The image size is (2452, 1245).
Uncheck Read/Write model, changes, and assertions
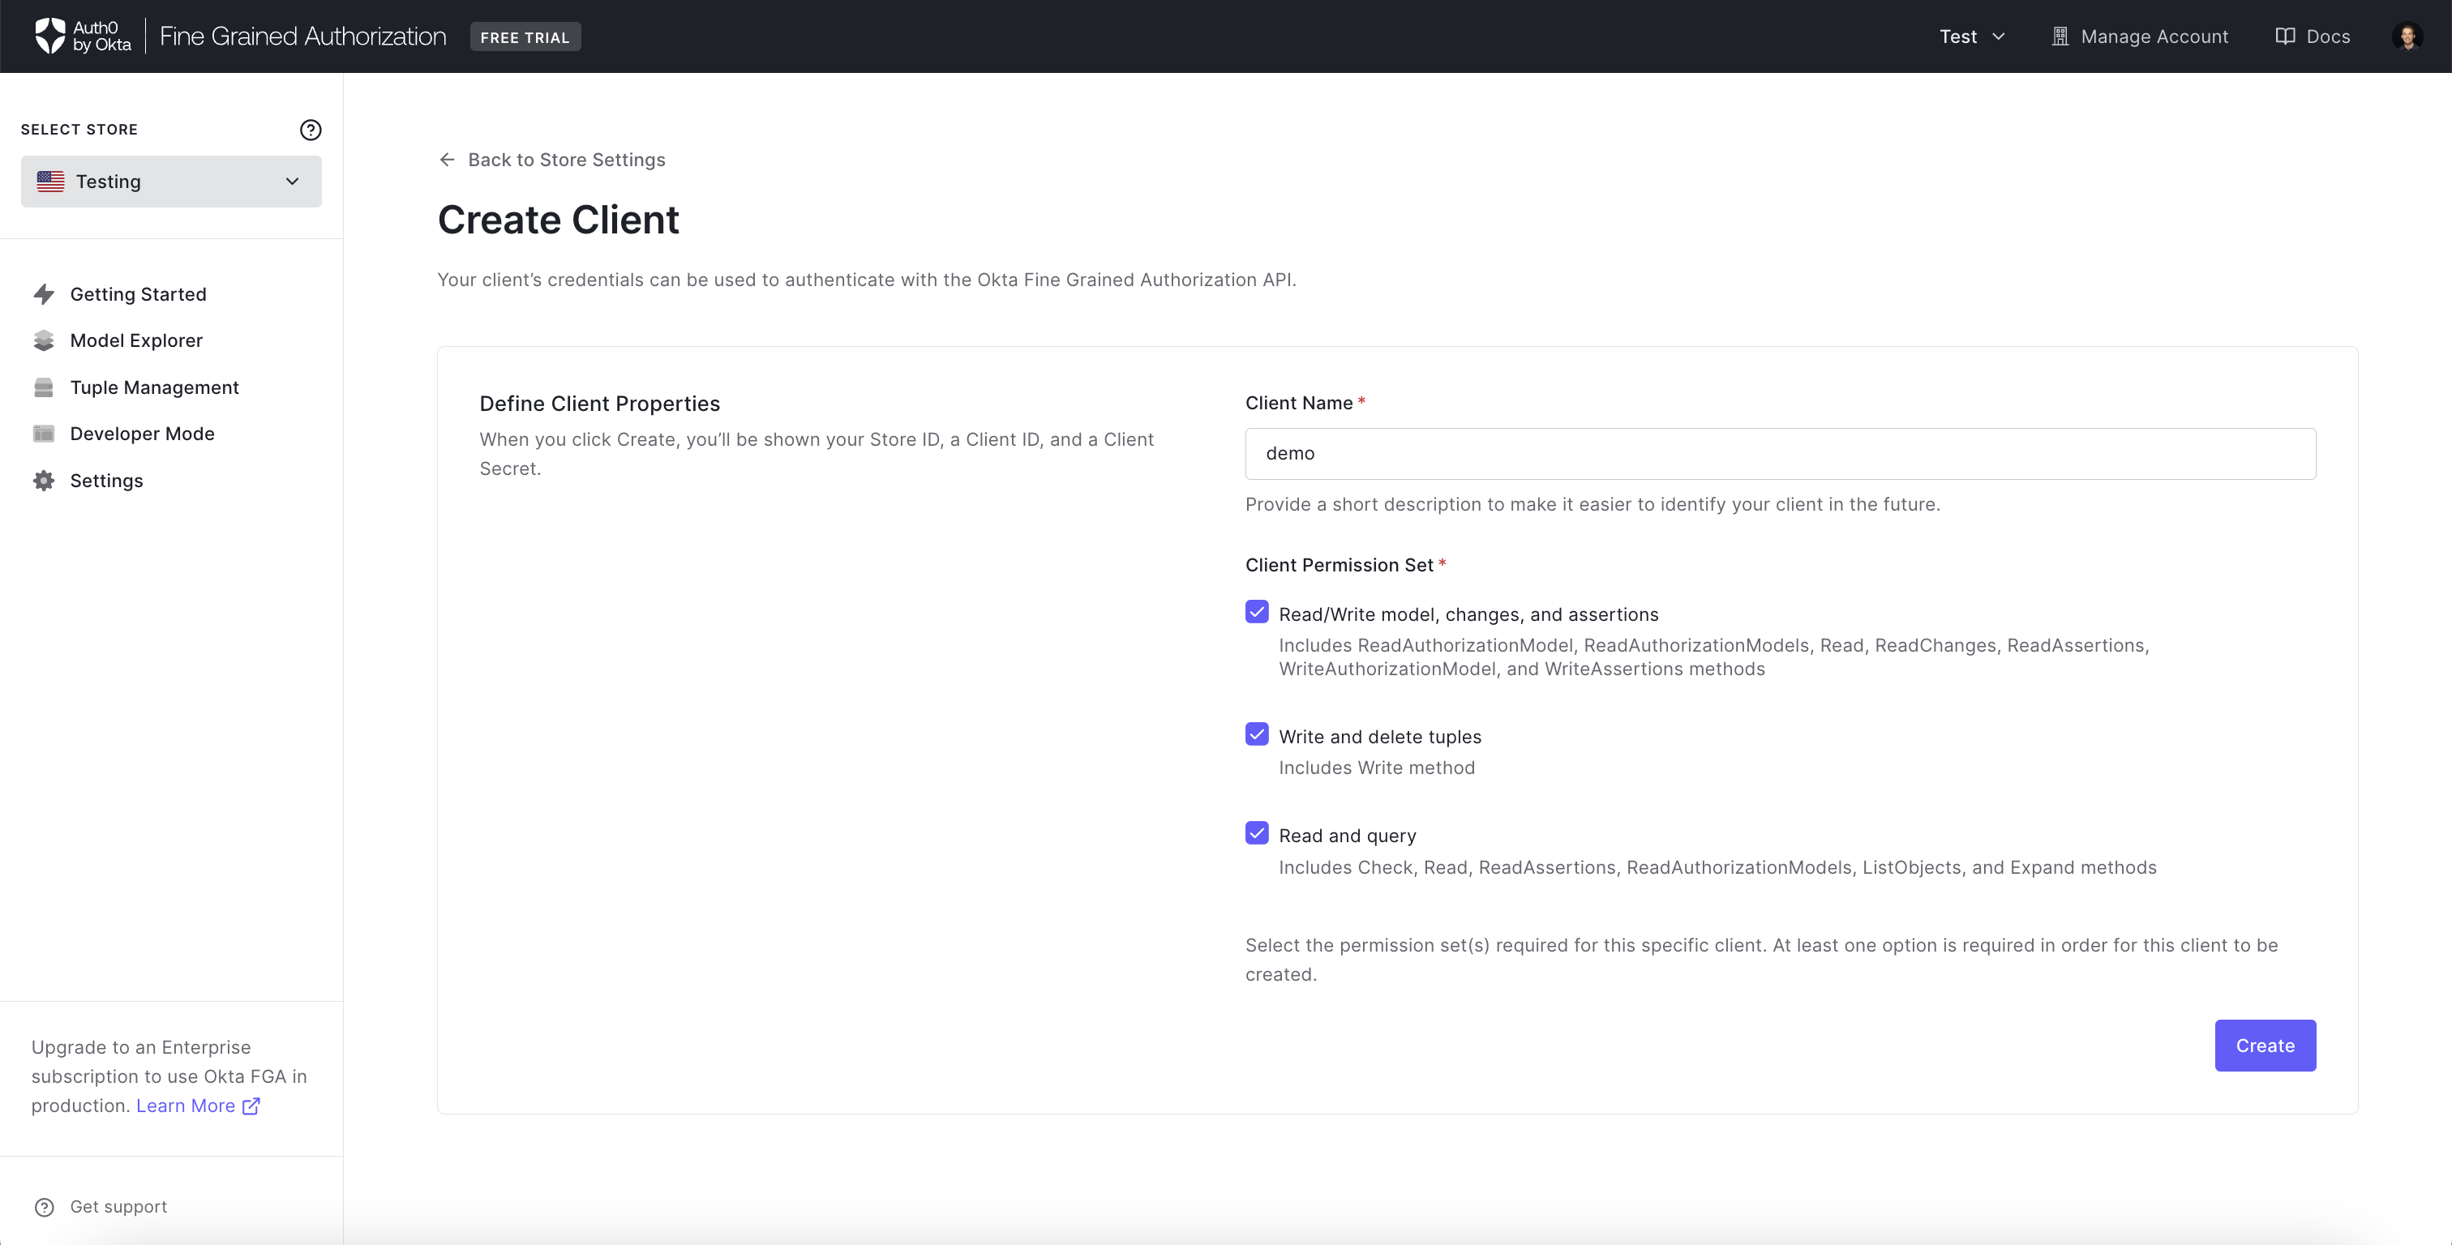pos(1257,612)
